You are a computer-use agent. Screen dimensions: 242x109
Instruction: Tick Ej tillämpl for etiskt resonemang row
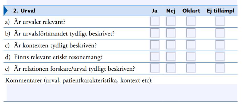220,56
